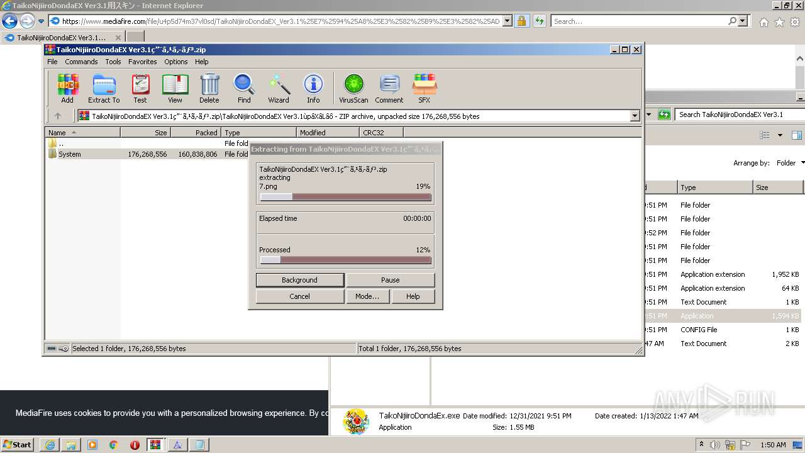Image resolution: width=805 pixels, height=453 pixels.
Task: Open the Commands menu
Action: [81, 62]
